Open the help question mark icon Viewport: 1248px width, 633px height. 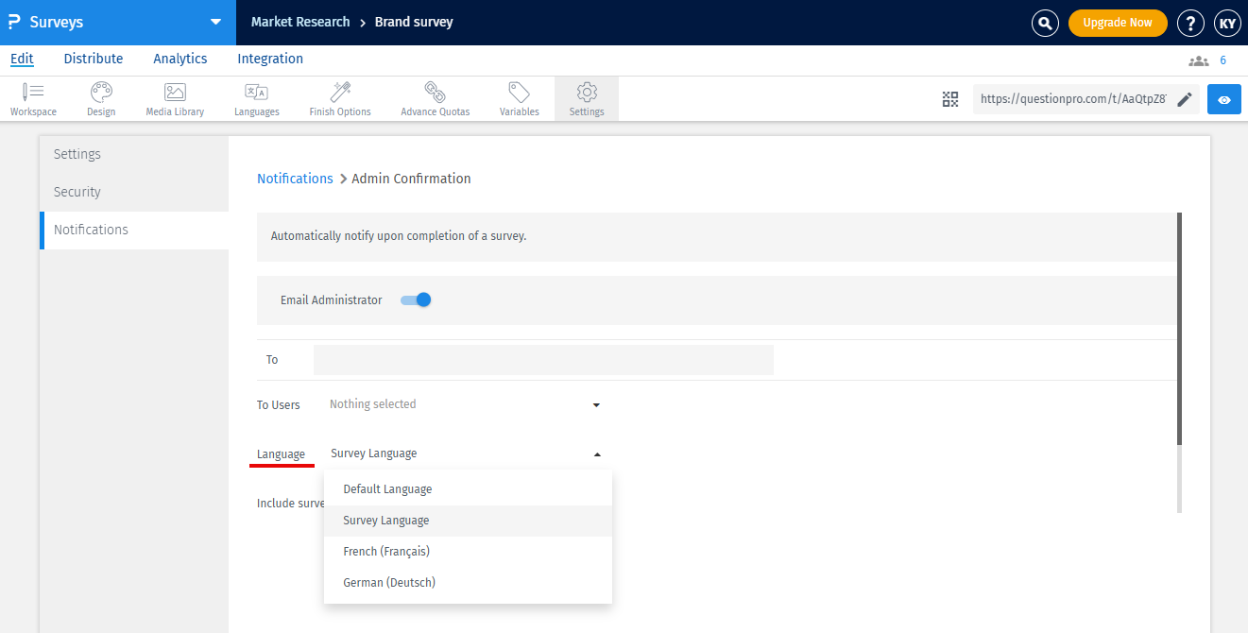(x=1191, y=23)
